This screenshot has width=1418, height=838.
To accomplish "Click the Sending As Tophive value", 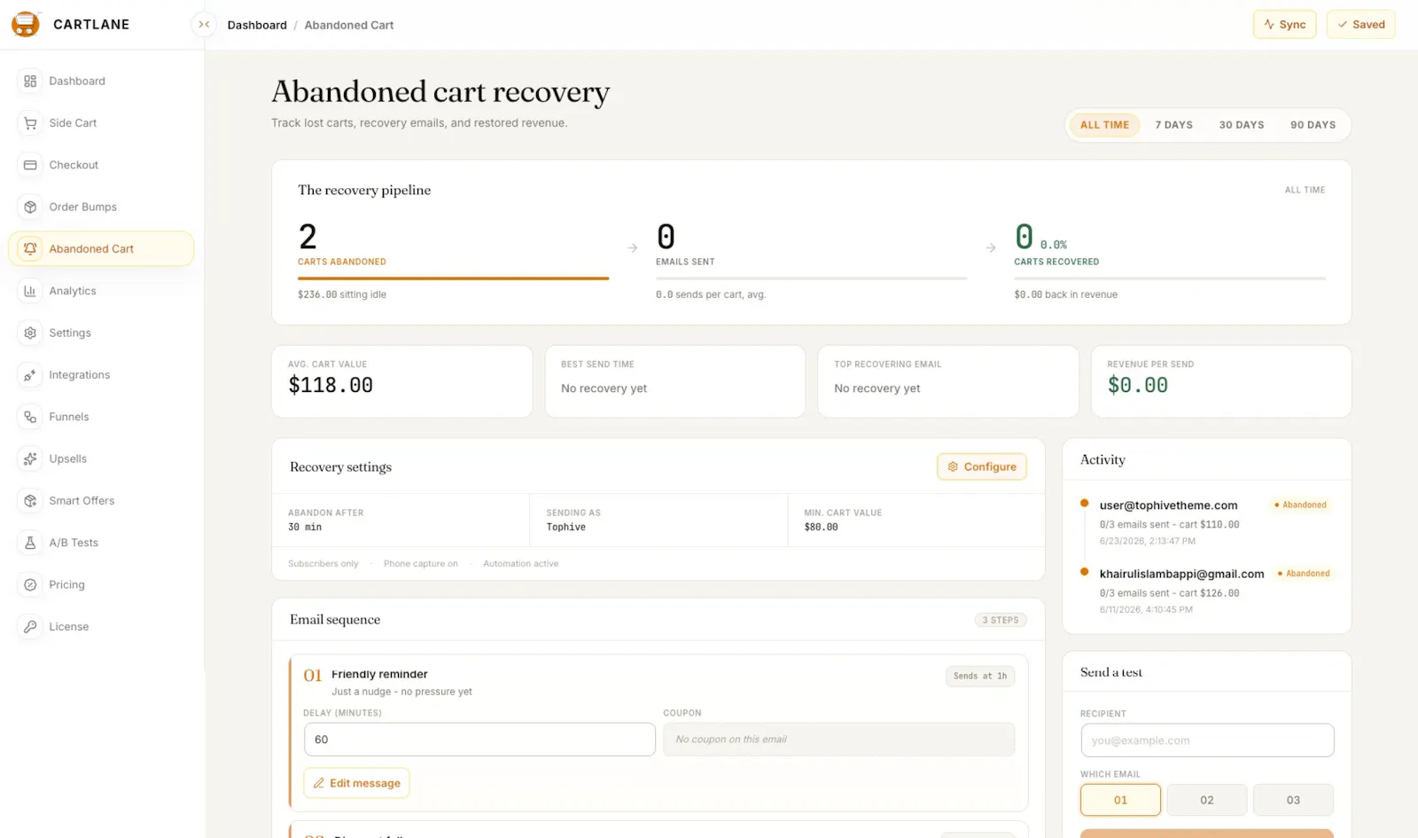I will click(x=566, y=527).
